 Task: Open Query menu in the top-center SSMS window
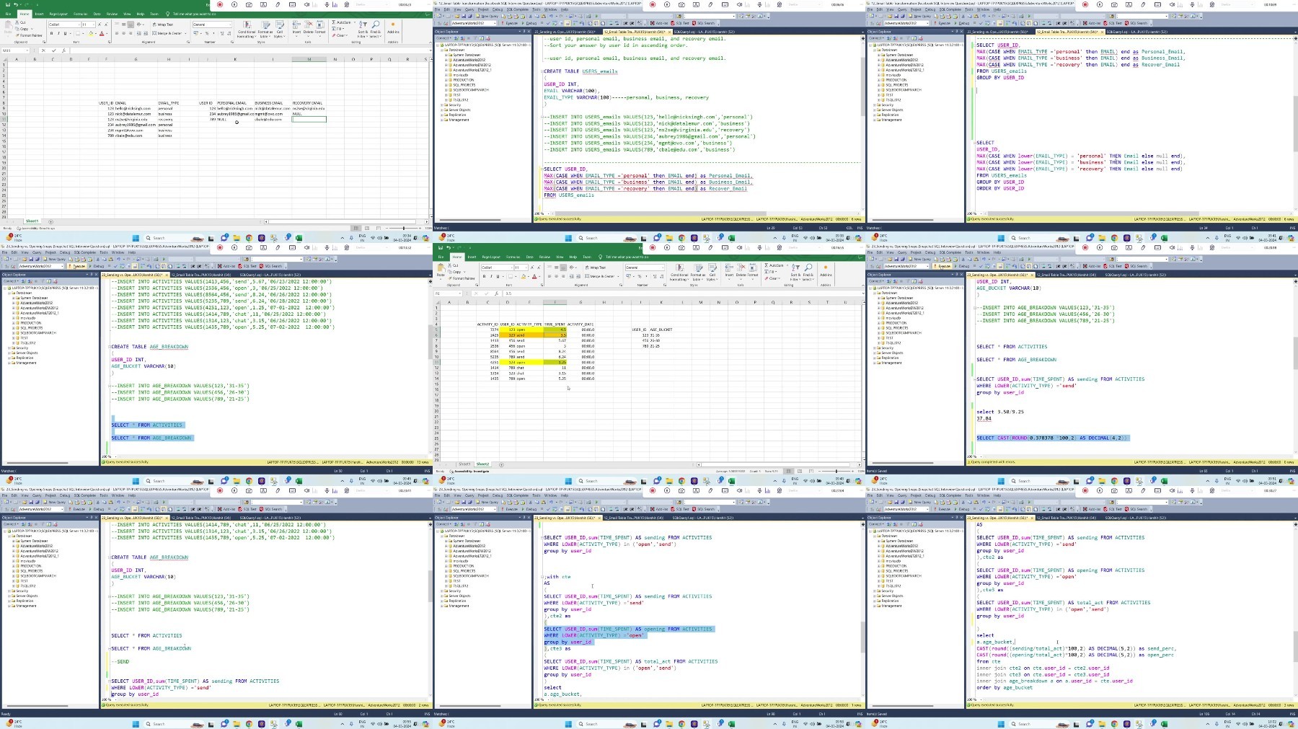(469, 9)
